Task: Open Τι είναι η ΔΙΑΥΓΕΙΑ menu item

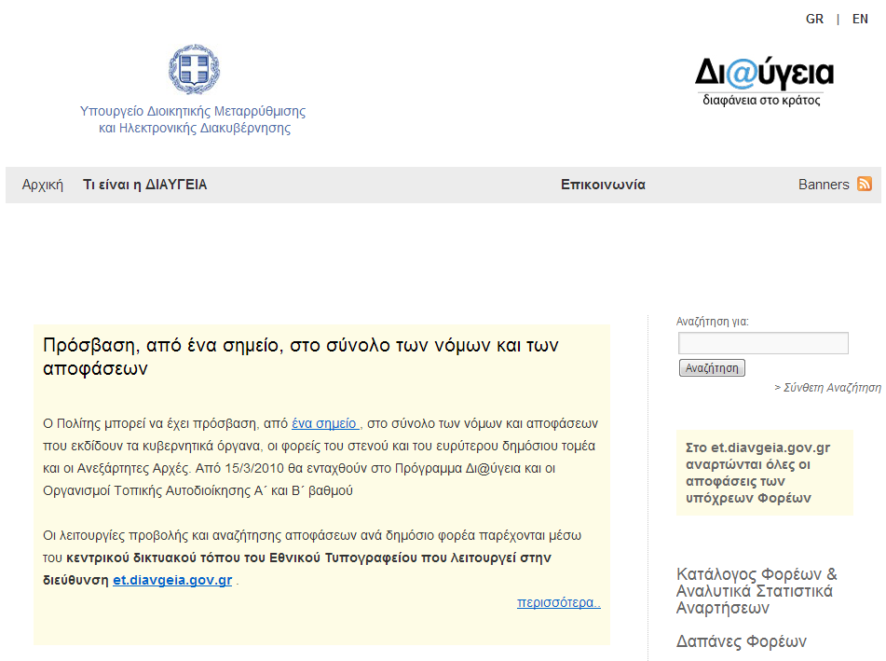Action: pos(145,185)
